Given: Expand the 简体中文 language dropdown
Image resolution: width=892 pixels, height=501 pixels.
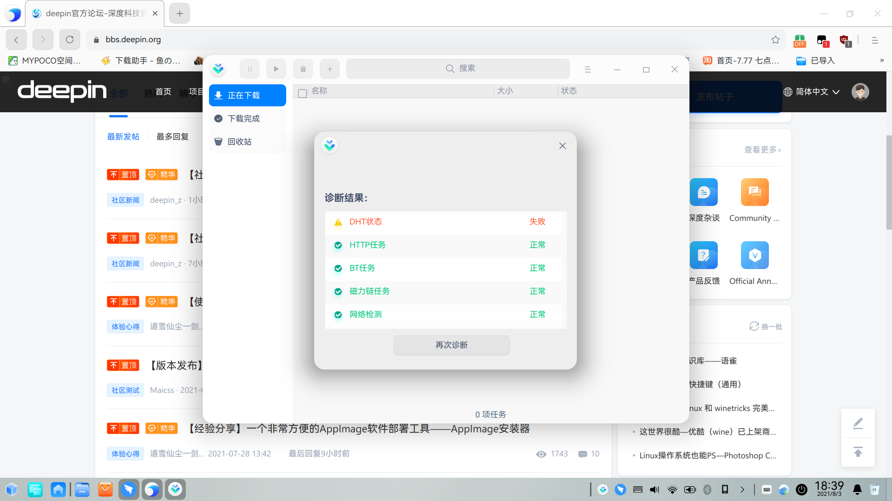Looking at the screenshot, I should pyautogui.click(x=812, y=92).
